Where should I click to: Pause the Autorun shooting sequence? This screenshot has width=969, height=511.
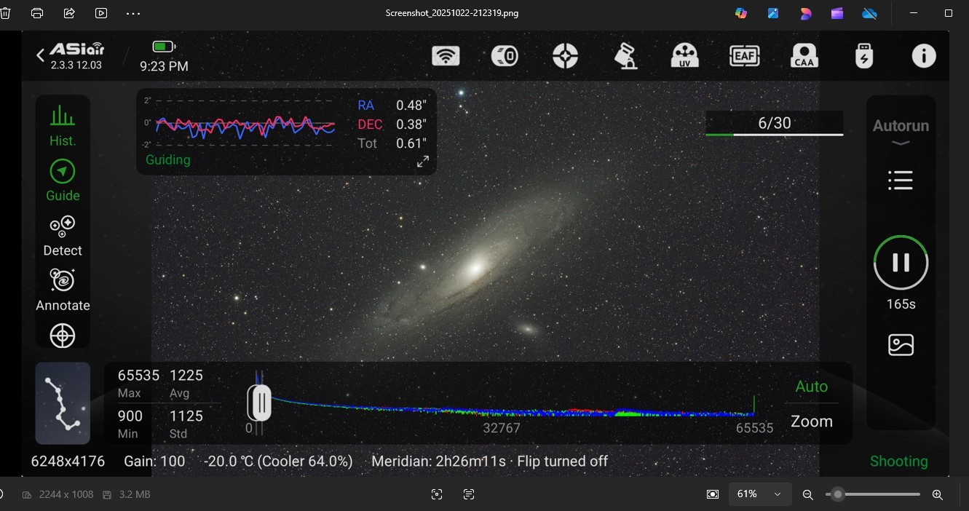pos(901,263)
